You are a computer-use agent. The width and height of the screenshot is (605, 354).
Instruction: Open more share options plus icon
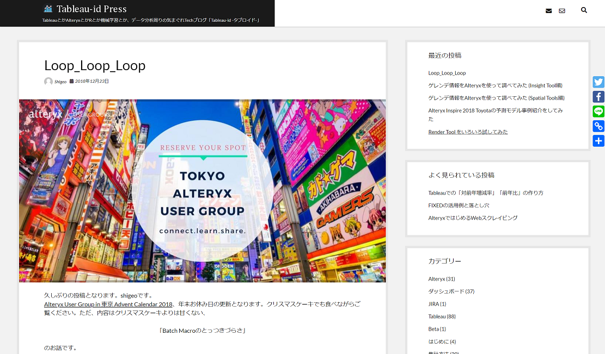coord(598,141)
